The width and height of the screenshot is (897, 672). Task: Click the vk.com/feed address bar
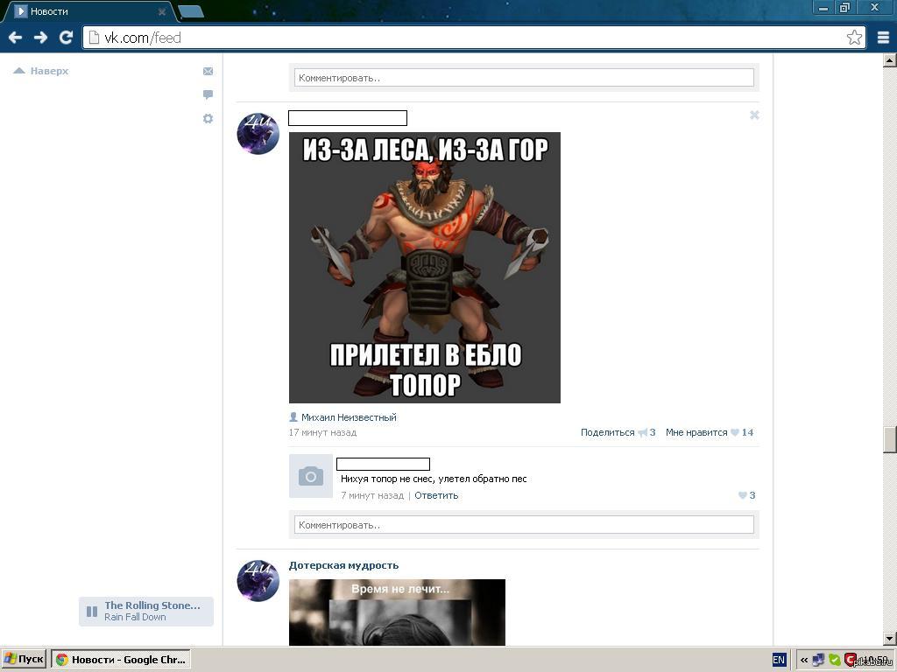click(x=475, y=38)
